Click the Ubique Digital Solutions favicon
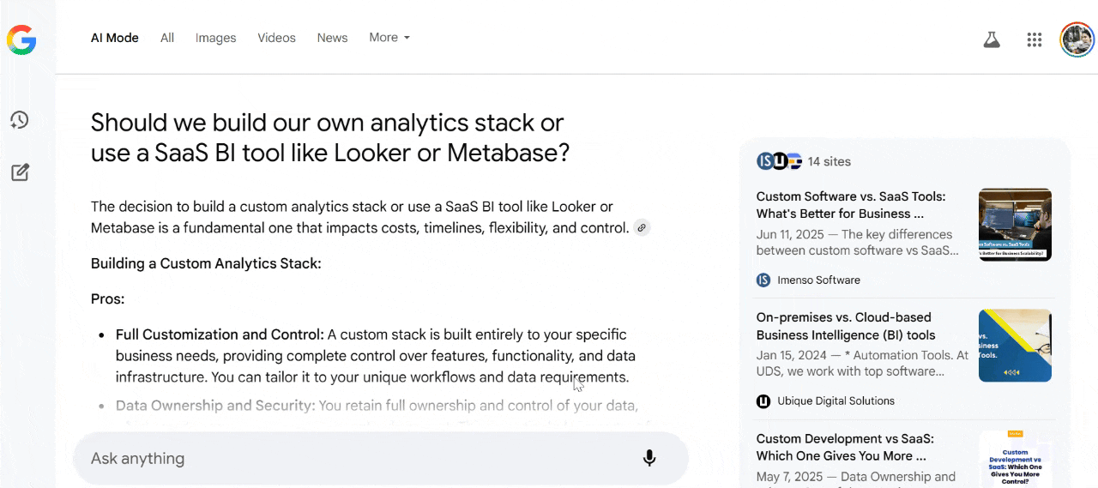 [x=763, y=401]
